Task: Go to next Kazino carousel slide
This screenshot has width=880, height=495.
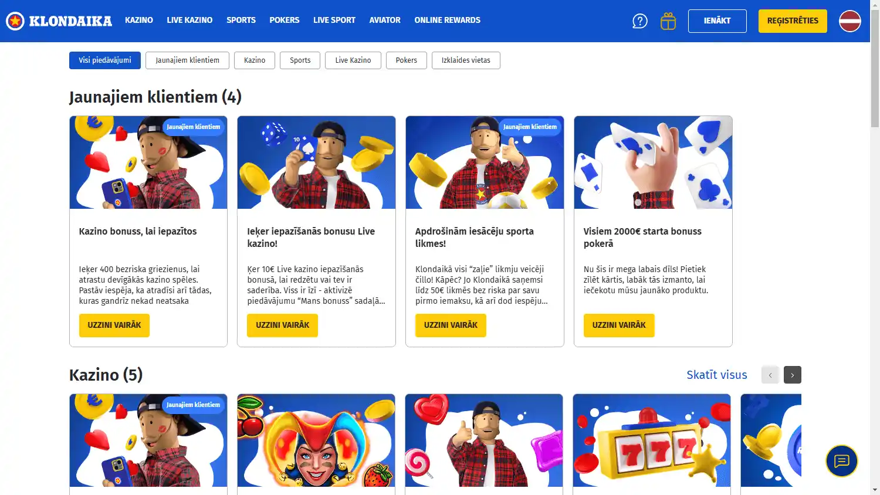Action: [x=792, y=375]
